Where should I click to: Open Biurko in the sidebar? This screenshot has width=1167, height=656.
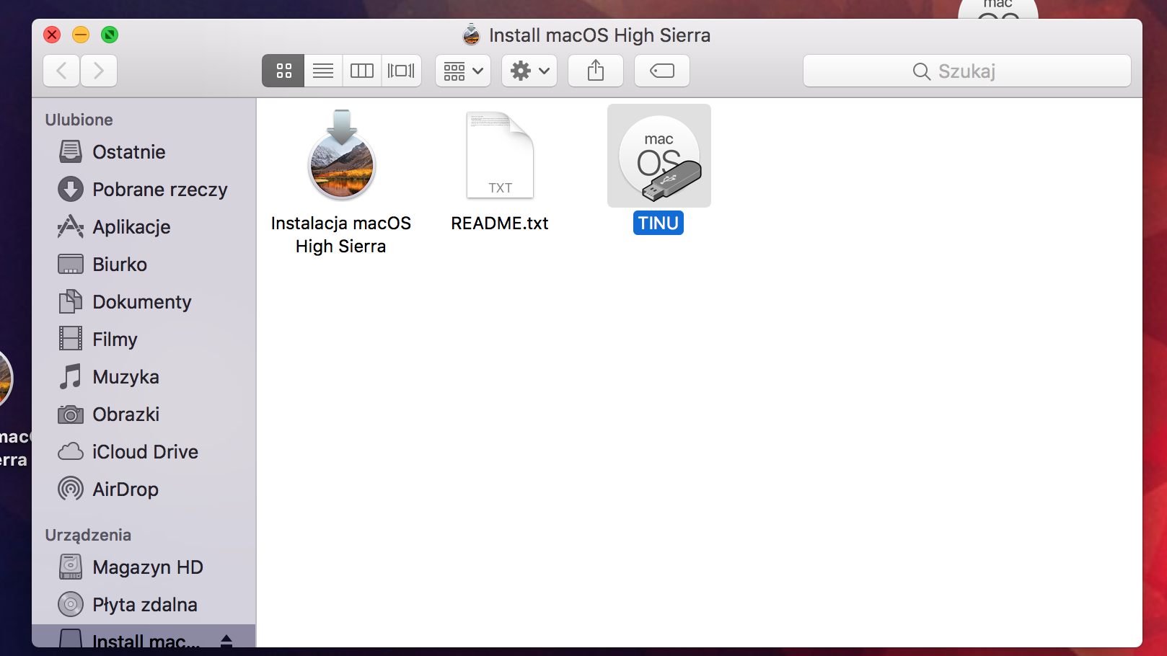point(144,265)
